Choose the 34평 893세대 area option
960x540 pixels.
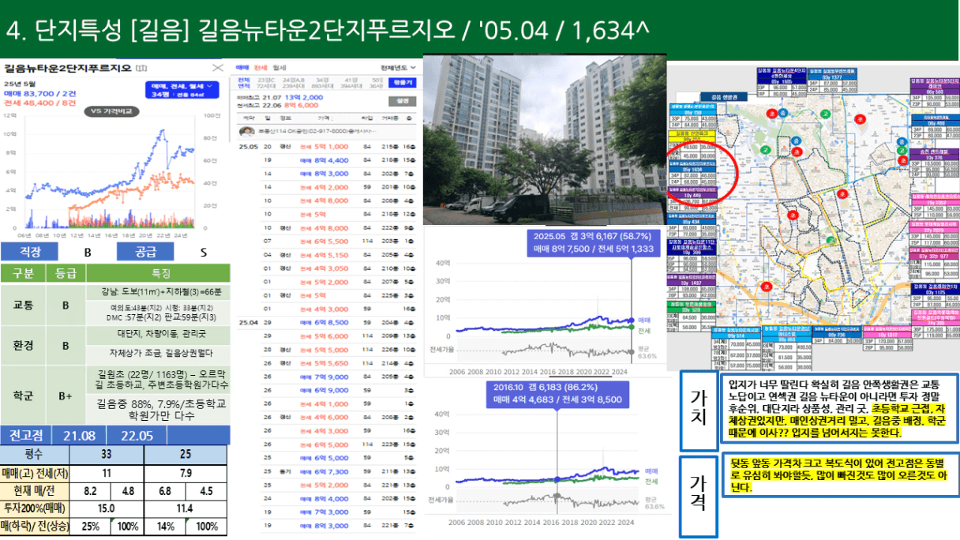point(321,84)
